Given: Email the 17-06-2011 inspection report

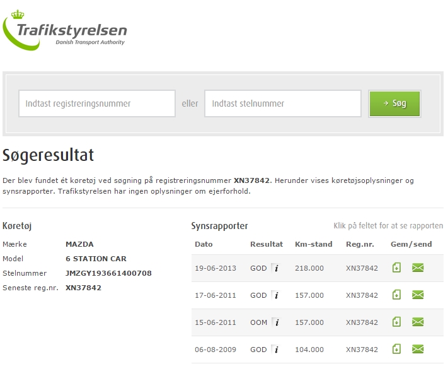Looking at the screenshot, I should [x=417, y=295].
